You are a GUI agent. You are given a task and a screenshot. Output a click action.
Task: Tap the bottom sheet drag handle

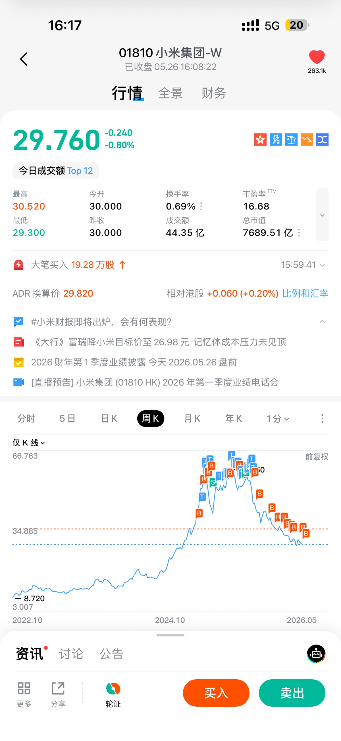(170, 635)
